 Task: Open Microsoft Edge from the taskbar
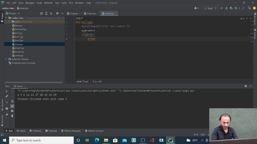point(97,140)
